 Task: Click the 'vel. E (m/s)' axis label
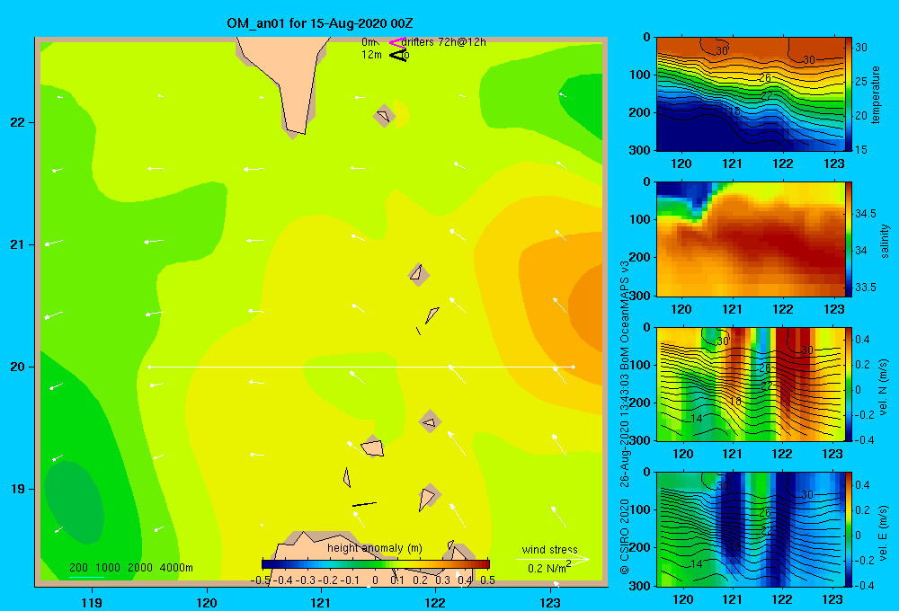[x=884, y=532]
